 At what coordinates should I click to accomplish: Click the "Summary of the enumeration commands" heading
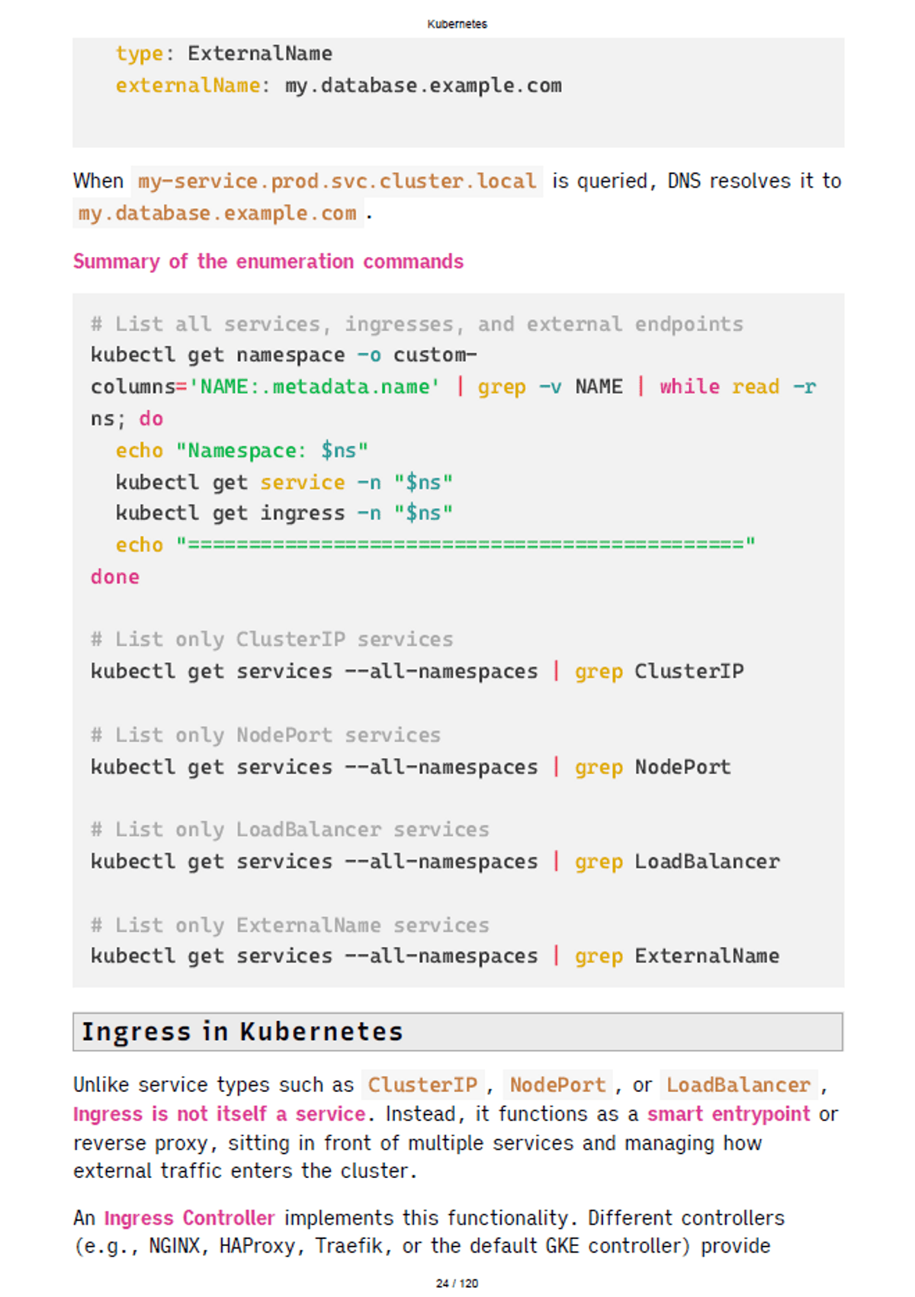[x=268, y=262]
